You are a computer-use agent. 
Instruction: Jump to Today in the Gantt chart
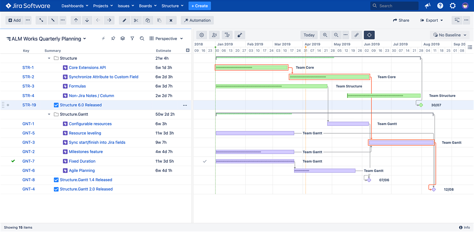click(309, 35)
